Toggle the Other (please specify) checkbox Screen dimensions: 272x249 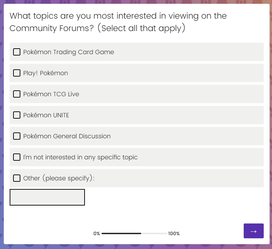pyautogui.click(x=17, y=178)
